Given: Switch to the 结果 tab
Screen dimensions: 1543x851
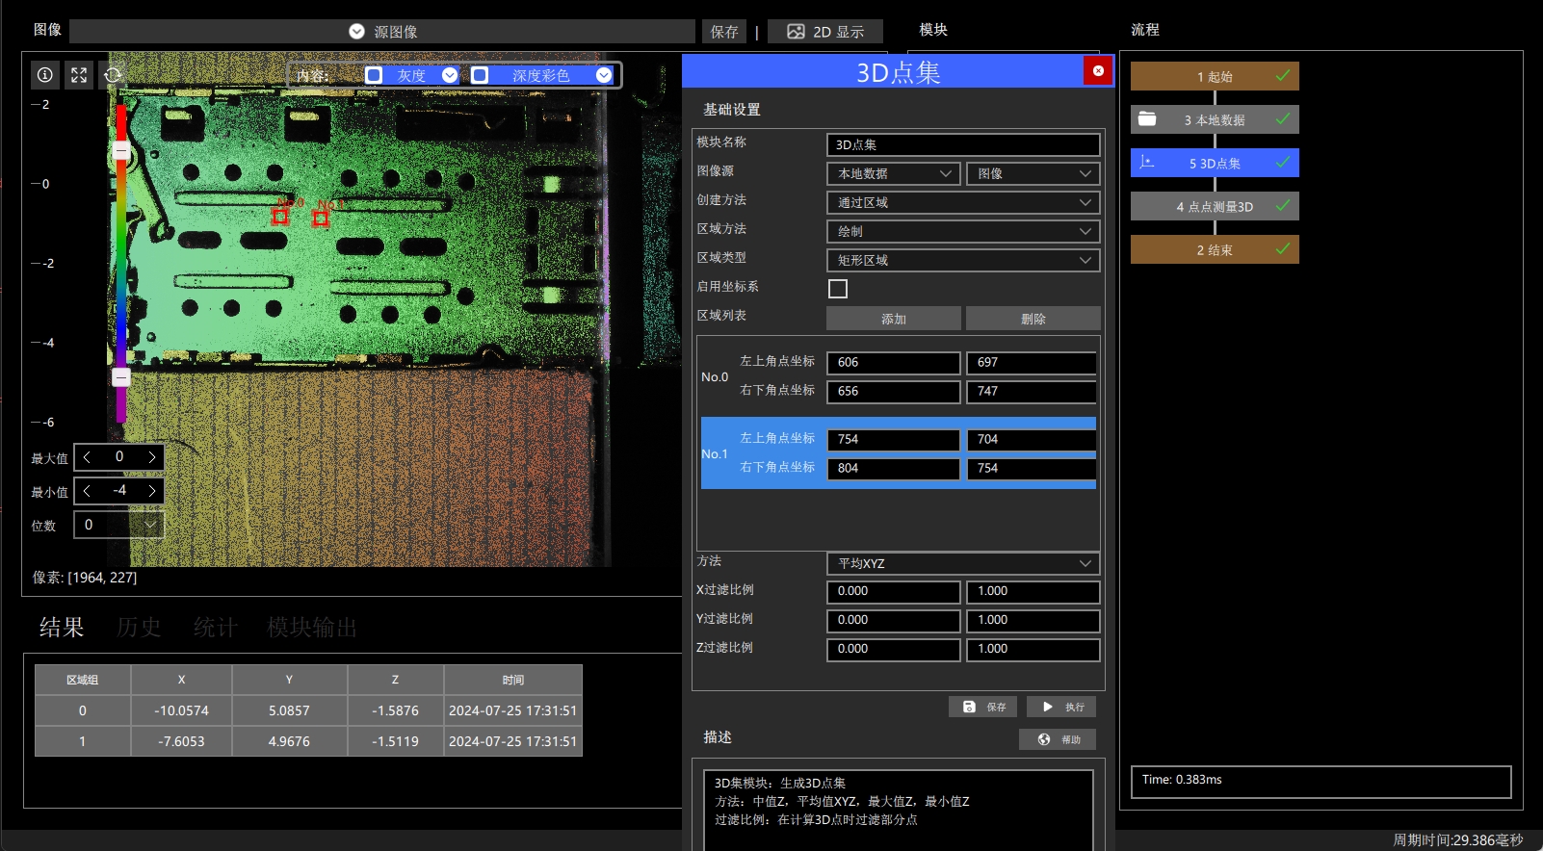Looking at the screenshot, I should [x=62, y=628].
